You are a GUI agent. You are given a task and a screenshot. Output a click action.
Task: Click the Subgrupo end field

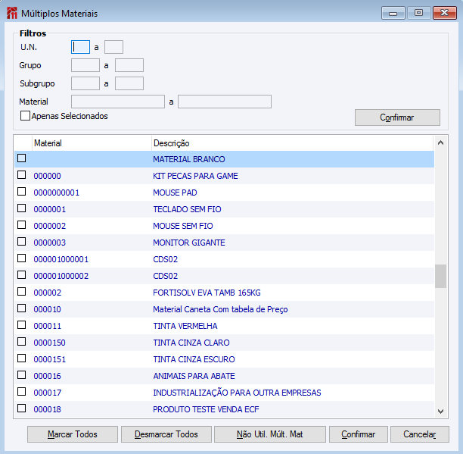point(129,83)
